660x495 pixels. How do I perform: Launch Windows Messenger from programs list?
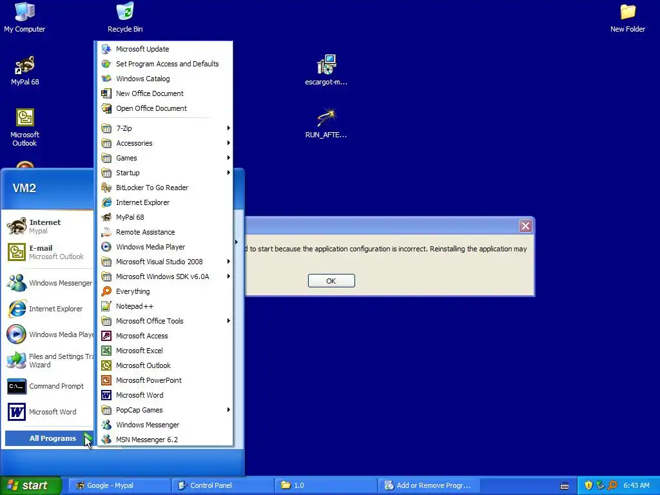coord(164,425)
